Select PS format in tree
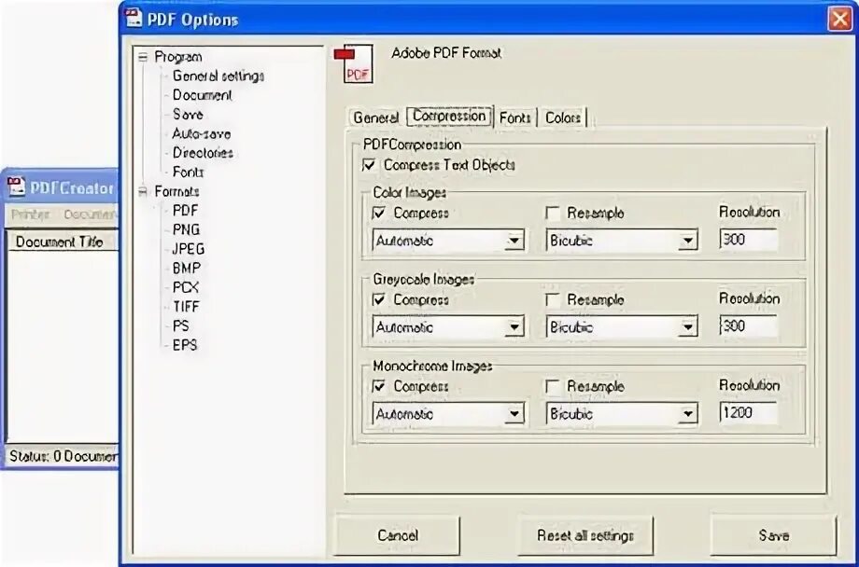This screenshot has width=859, height=567. pyautogui.click(x=181, y=325)
